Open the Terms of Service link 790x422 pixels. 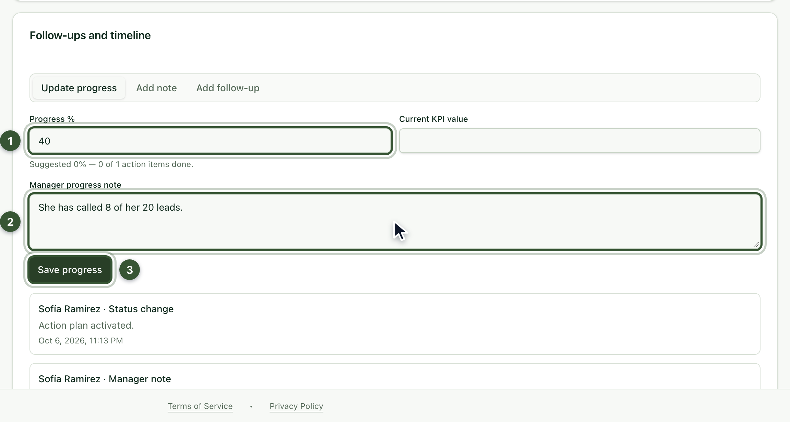coord(200,406)
